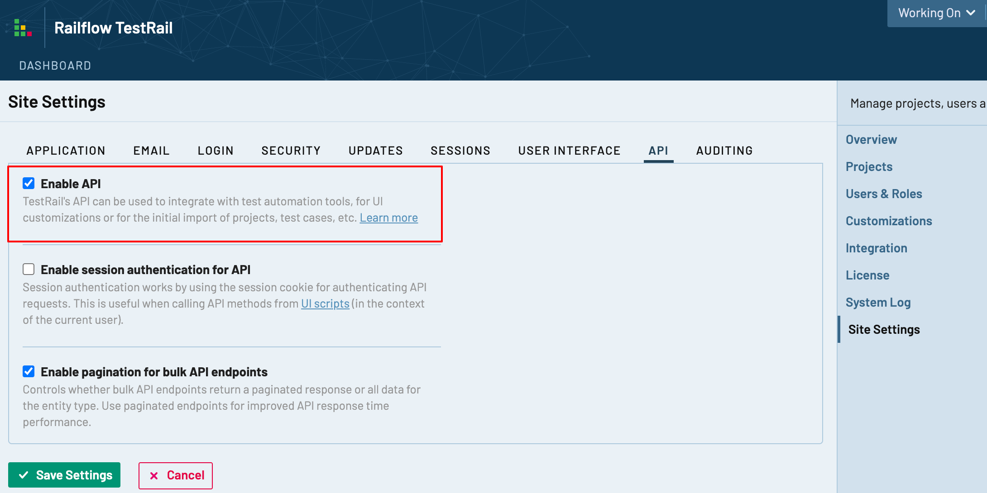
Task: Follow the Learn more link
Action: [388, 218]
